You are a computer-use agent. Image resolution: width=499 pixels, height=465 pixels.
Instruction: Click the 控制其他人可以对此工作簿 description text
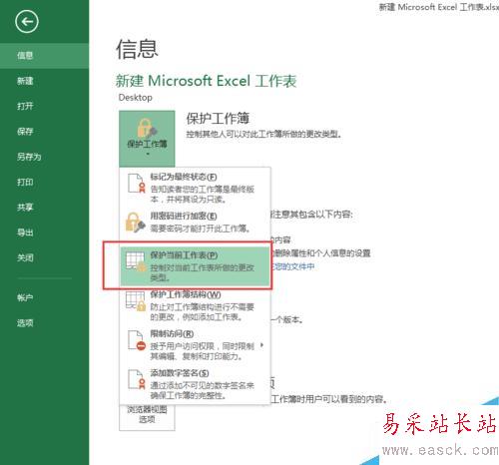[x=264, y=135]
